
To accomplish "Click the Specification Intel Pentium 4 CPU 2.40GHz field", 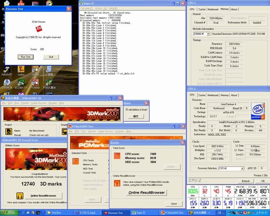I will [x=237, y=122].
